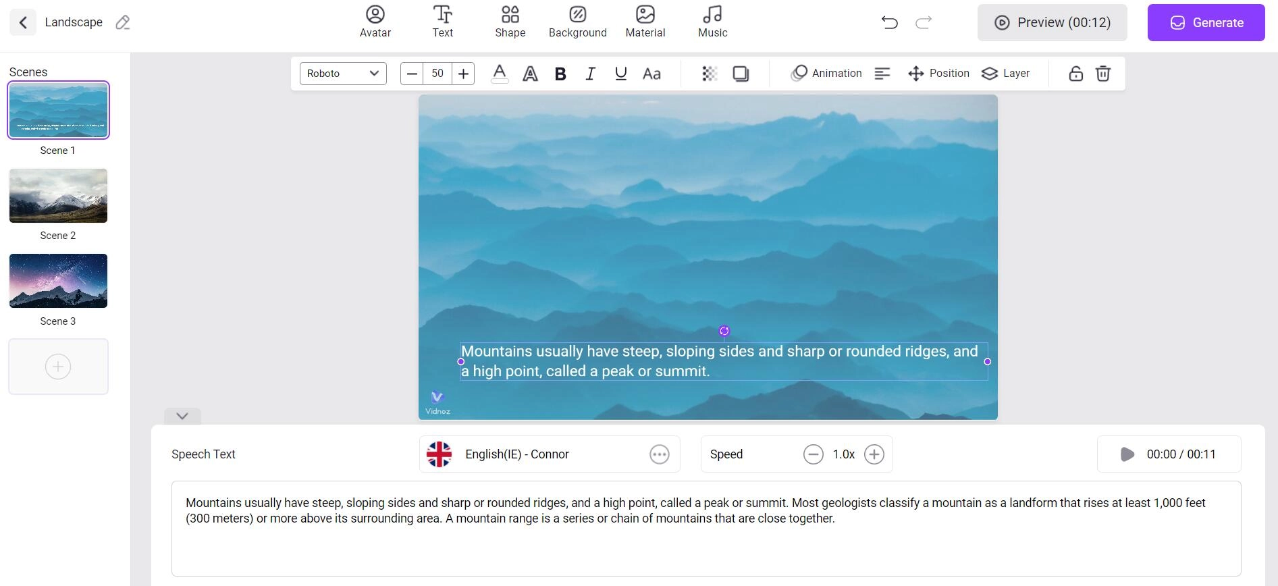The width and height of the screenshot is (1278, 586).
Task: Open the Roboto font dropdown
Action: [x=343, y=74]
